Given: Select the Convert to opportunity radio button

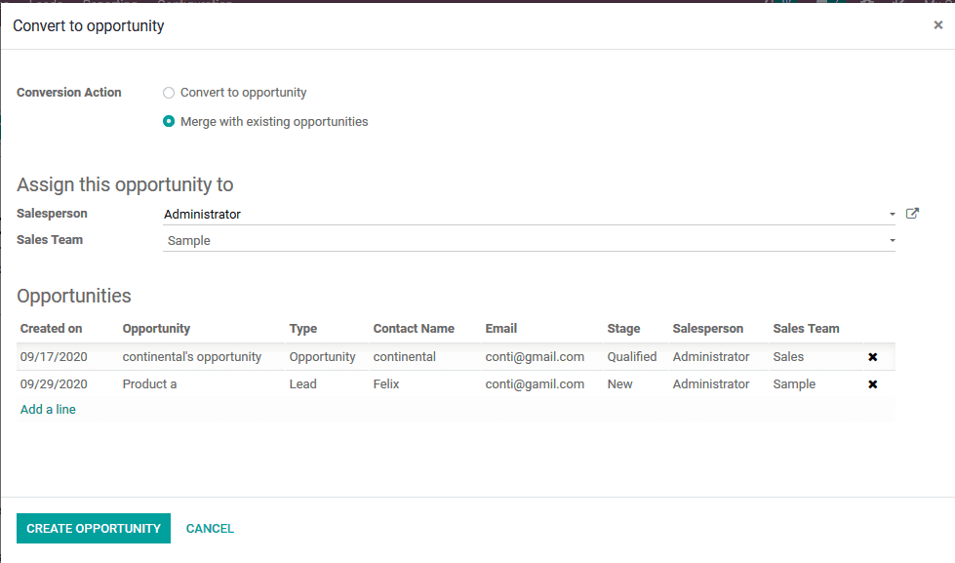Looking at the screenshot, I should click(168, 92).
